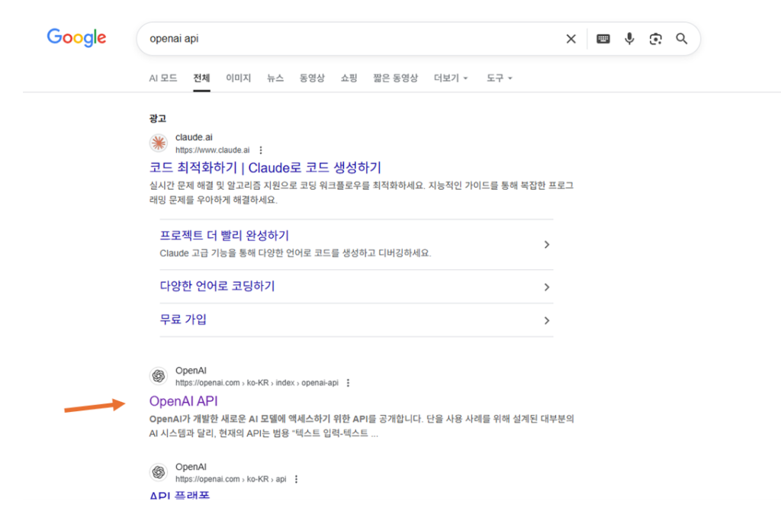Click the Google logo
781x508 pixels.
pos(76,37)
